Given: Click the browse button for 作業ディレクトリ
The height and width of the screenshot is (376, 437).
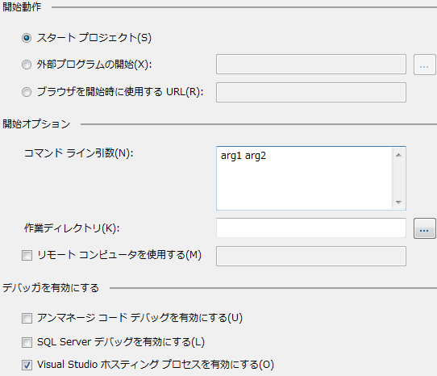Looking at the screenshot, I should point(424,228).
